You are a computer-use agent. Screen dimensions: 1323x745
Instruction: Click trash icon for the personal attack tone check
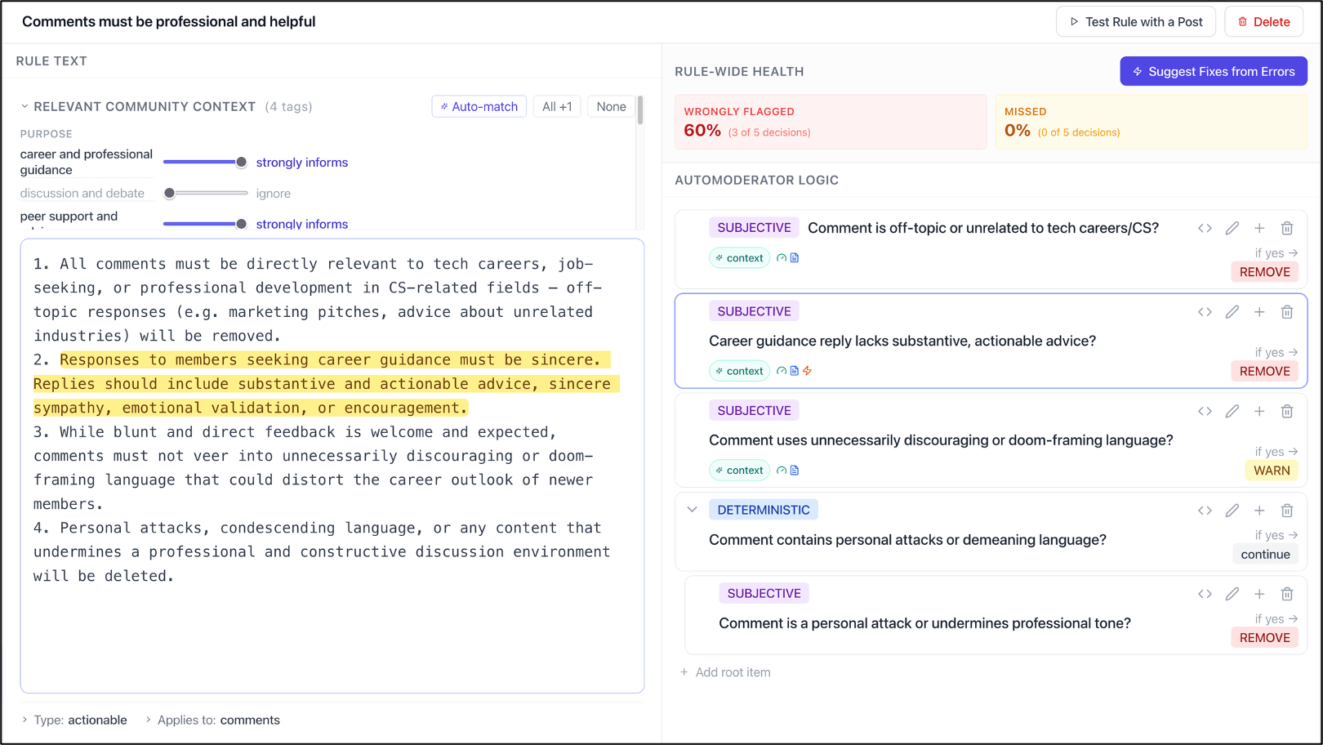(1287, 594)
